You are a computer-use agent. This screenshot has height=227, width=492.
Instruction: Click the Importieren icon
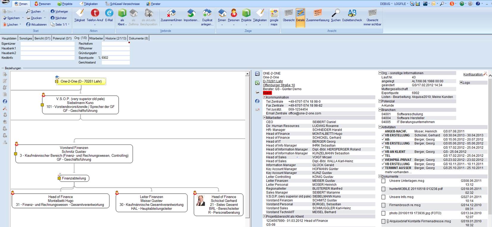(x=191, y=13)
